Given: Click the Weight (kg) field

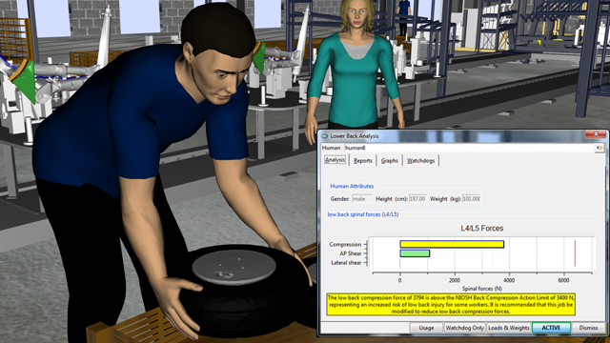Looking at the screenshot, I should pos(471,199).
